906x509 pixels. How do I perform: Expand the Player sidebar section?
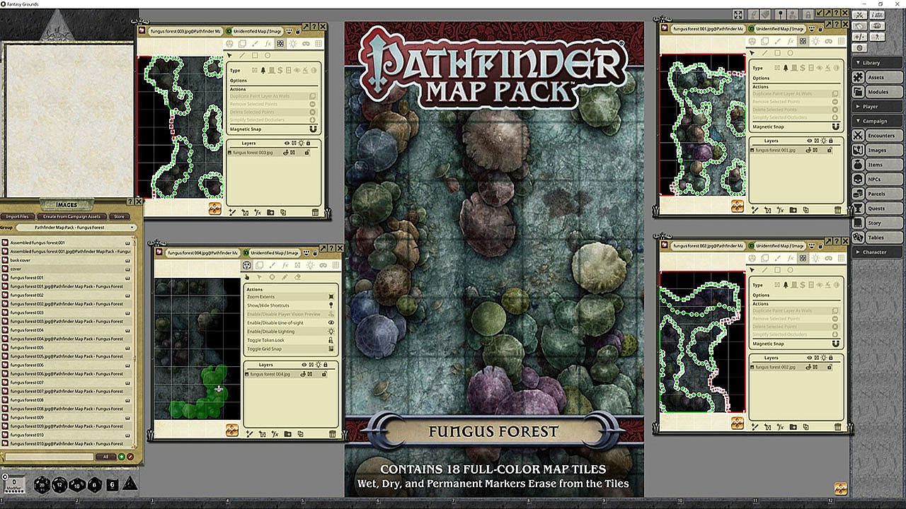click(878, 107)
